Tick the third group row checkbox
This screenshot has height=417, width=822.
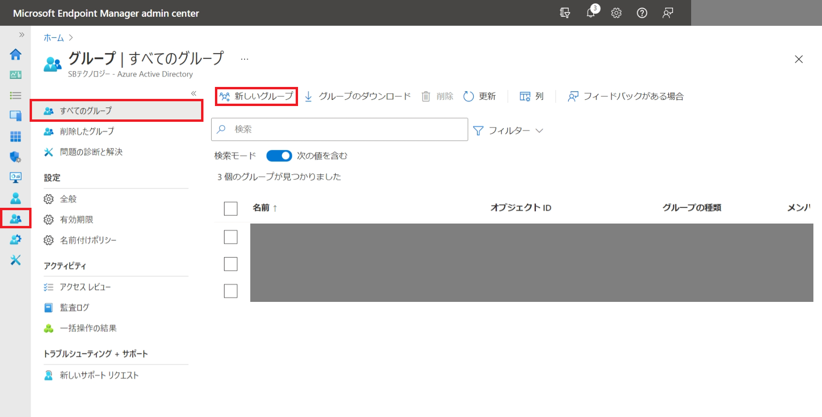[231, 291]
